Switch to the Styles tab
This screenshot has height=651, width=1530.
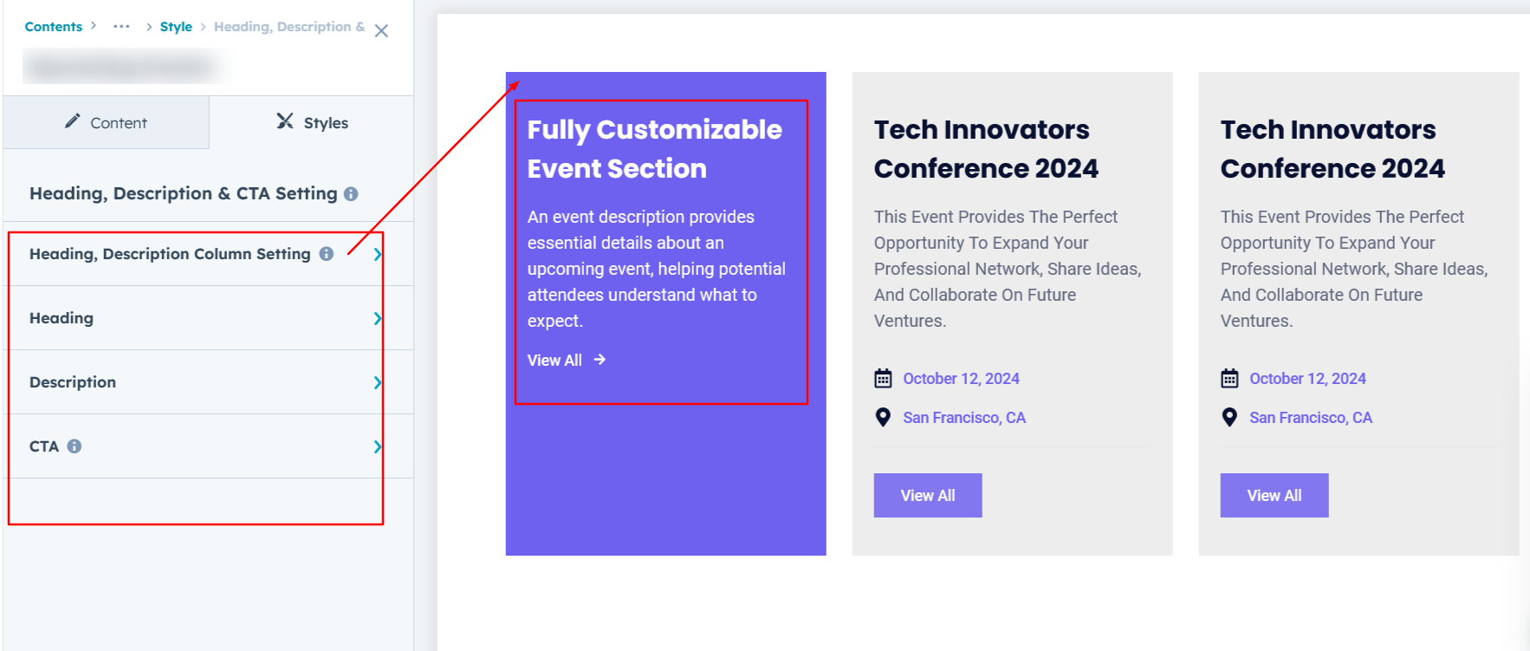point(312,123)
